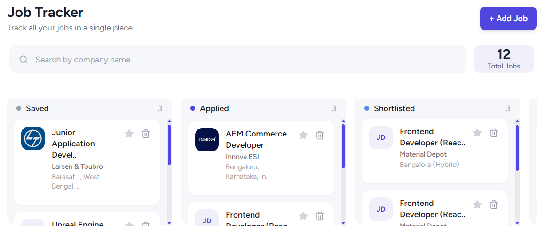The width and height of the screenshot is (537, 227).
Task: Click JD avatar on first Shortlisted card
Action: (x=381, y=137)
